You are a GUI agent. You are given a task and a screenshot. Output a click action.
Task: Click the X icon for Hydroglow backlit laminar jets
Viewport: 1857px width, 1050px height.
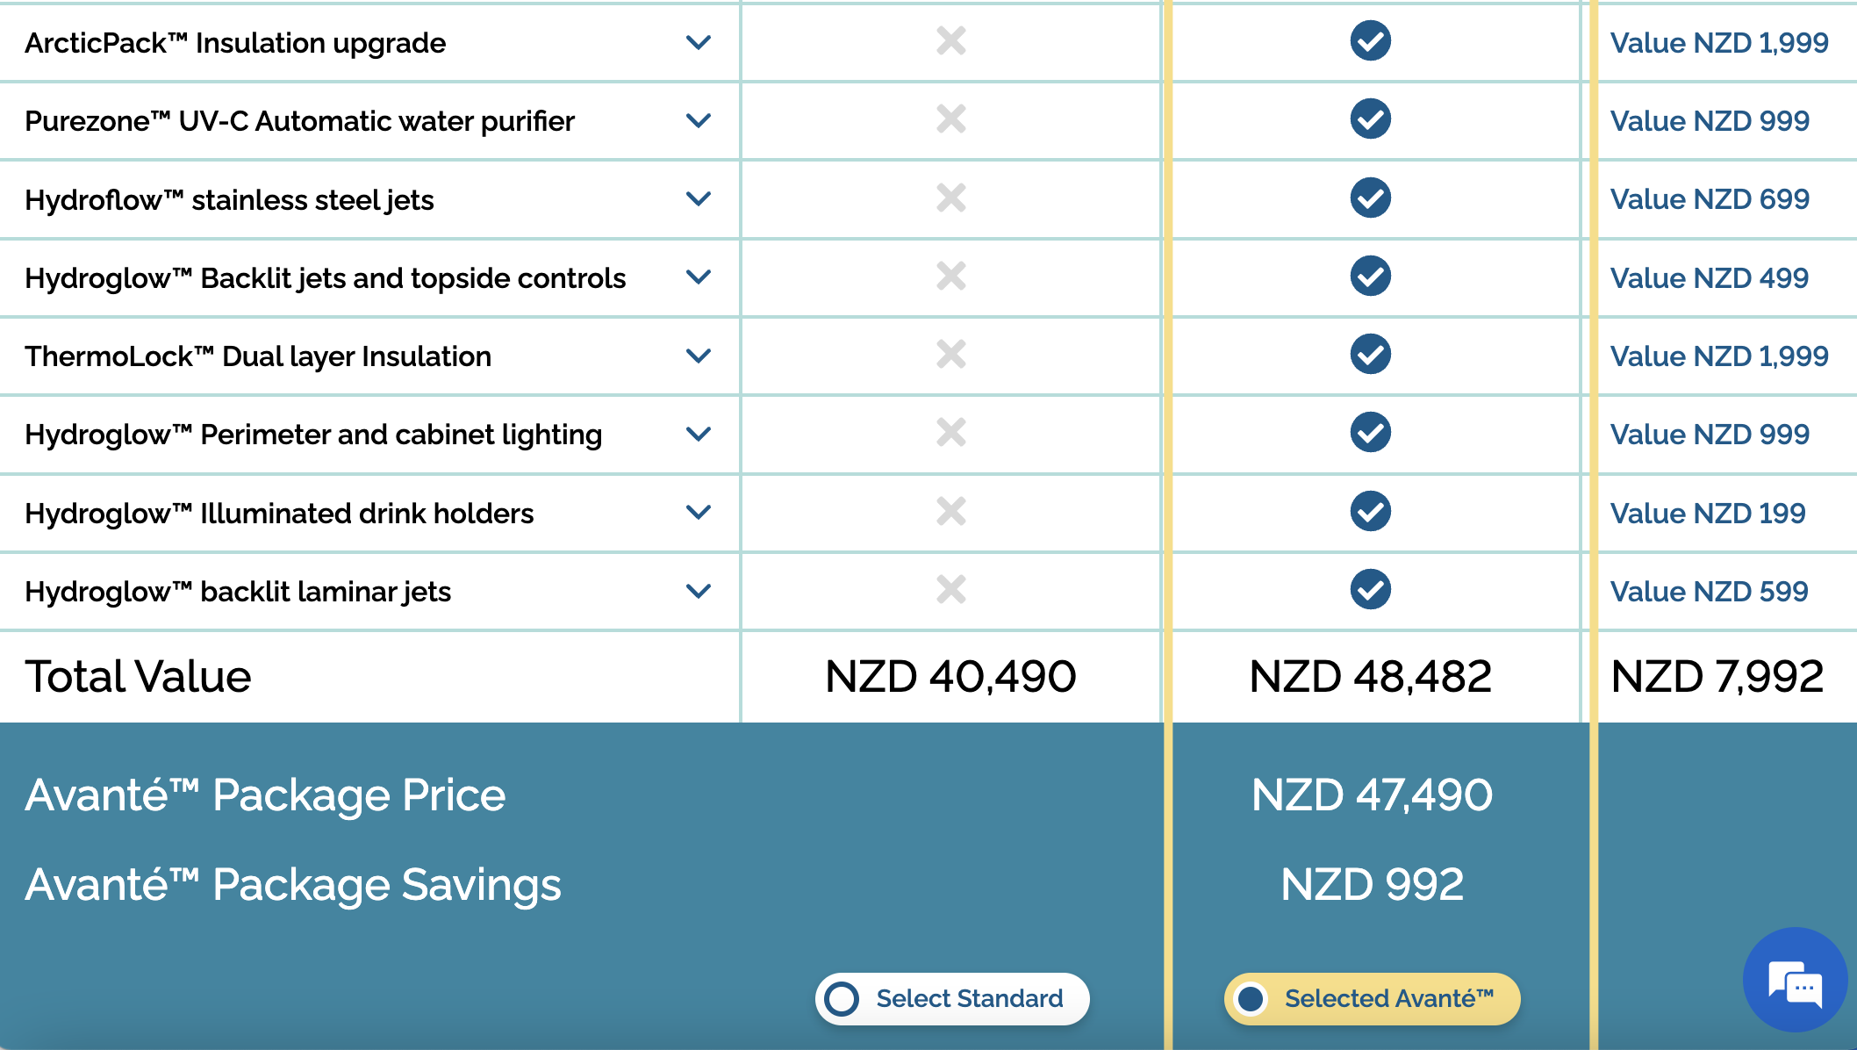click(x=950, y=591)
